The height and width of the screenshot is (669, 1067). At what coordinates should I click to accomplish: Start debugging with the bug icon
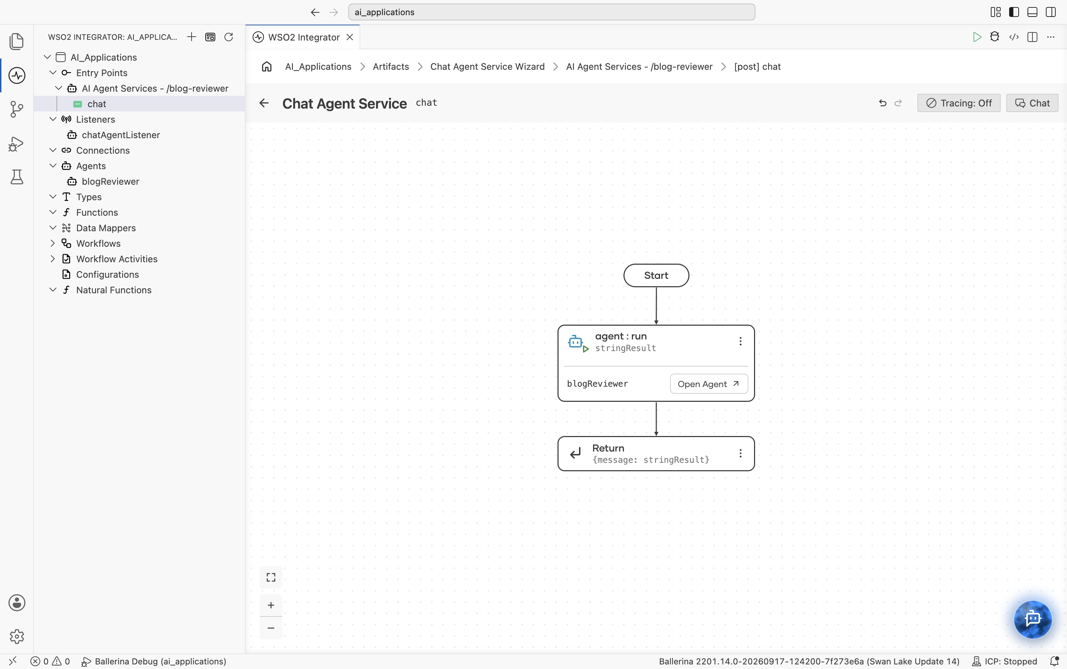pos(995,37)
